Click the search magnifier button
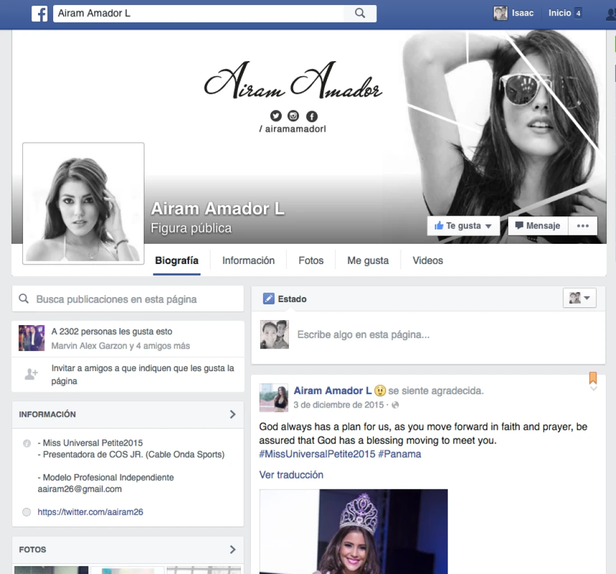This screenshot has height=574, width=616. (x=360, y=13)
